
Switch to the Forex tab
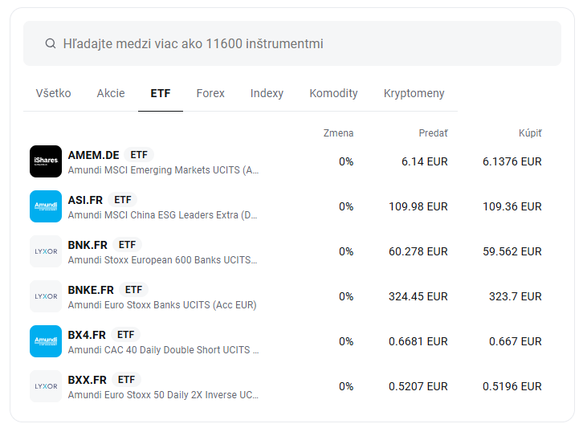tap(210, 93)
